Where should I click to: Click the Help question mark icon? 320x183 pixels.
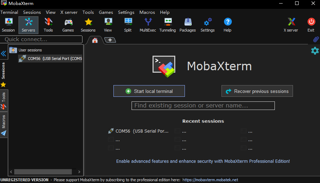(228, 25)
